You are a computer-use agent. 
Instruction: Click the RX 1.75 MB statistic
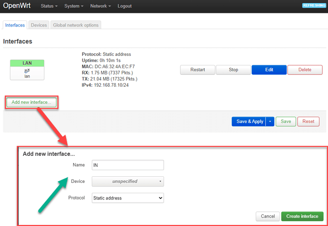click(x=107, y=73)
